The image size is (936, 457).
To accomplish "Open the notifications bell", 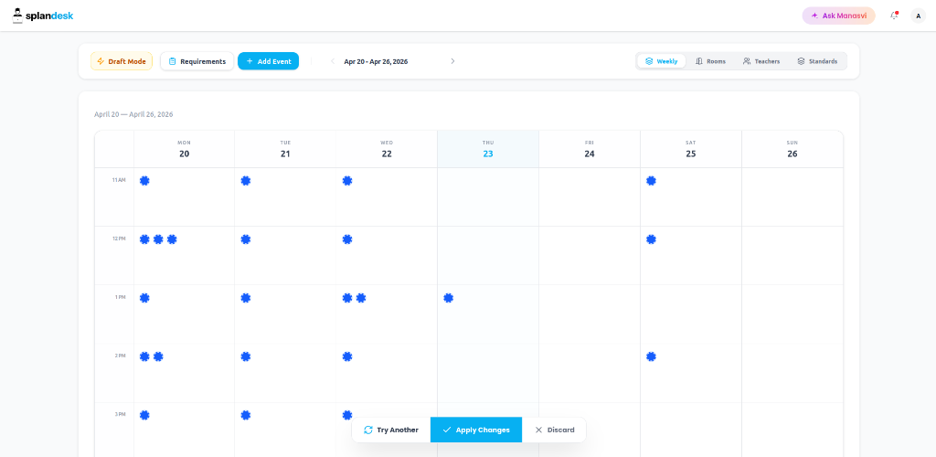I will click(894, 16).
